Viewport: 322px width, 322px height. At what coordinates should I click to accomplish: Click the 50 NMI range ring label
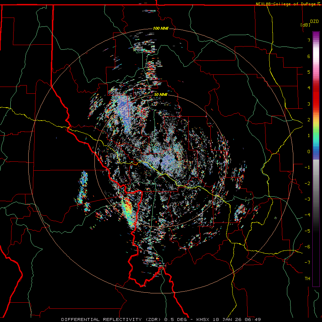point(161,95)
